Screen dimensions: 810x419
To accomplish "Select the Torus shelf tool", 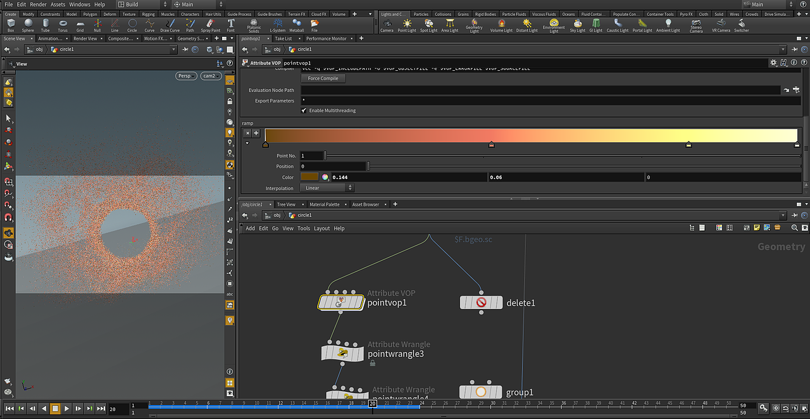I will 63,25.
